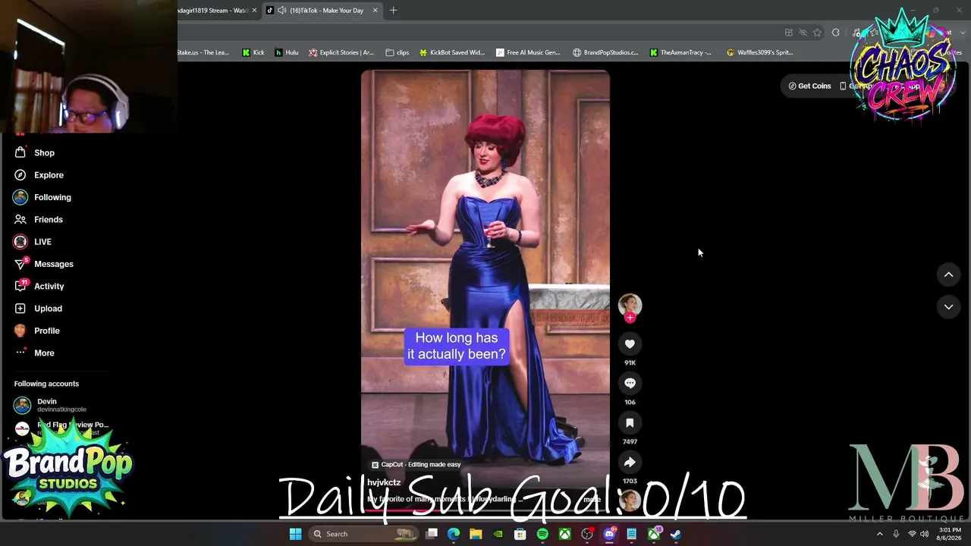Open the video creator's avatar
Viewport: 971px width, 546px height.
(x=630, y=304)
